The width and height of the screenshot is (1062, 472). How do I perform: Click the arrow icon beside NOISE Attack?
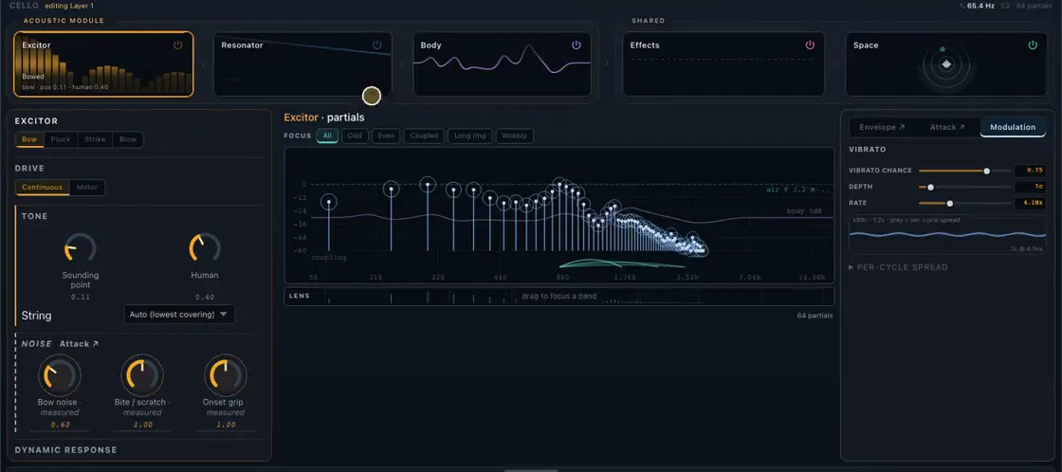(96, 344)
